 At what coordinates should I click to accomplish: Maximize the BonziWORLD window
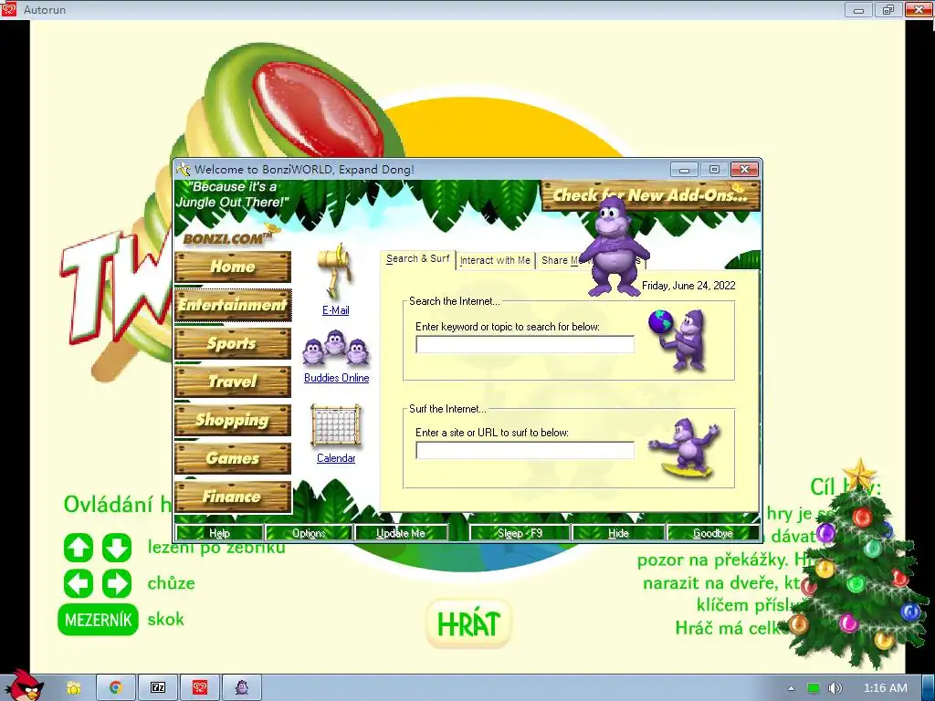(714, 170)
